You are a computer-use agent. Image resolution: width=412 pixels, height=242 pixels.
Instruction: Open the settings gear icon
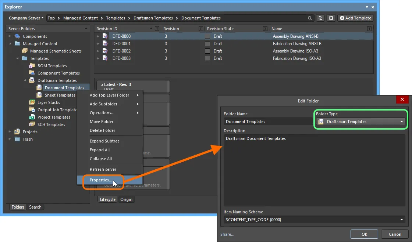[331, 18]
